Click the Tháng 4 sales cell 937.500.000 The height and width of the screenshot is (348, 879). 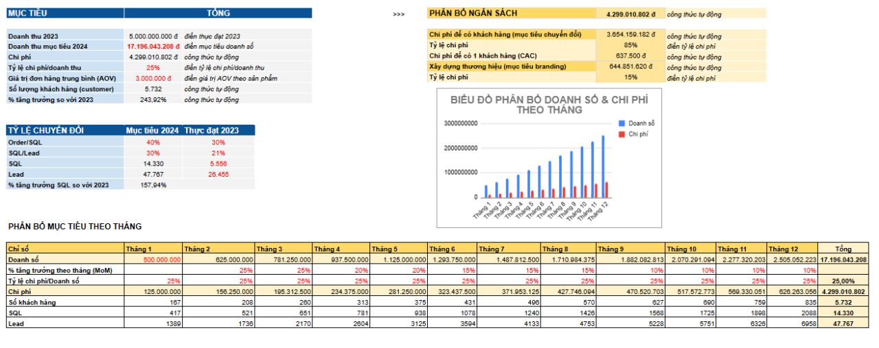click(341, 260)
